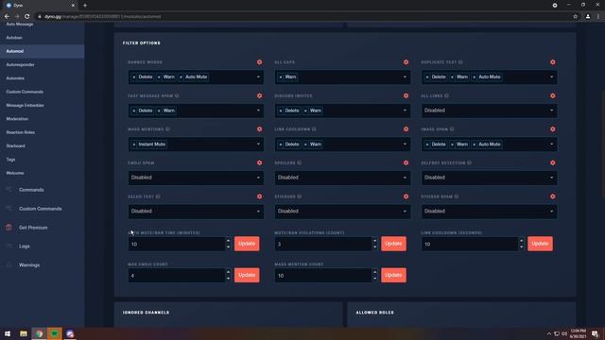Image resolution: width=605 pixels, height=340 pixels.
Task: Show info tooltip for Selfbot Detection
Action: pyautogui.click(x=469, y=162)
